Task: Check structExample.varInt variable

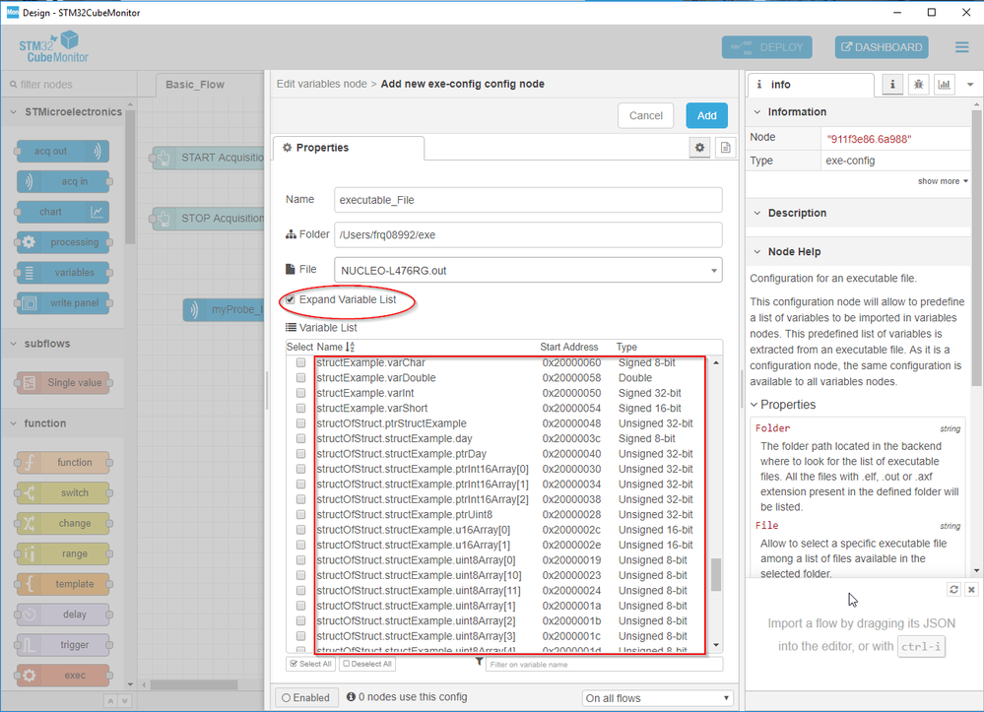Action: 301,393
